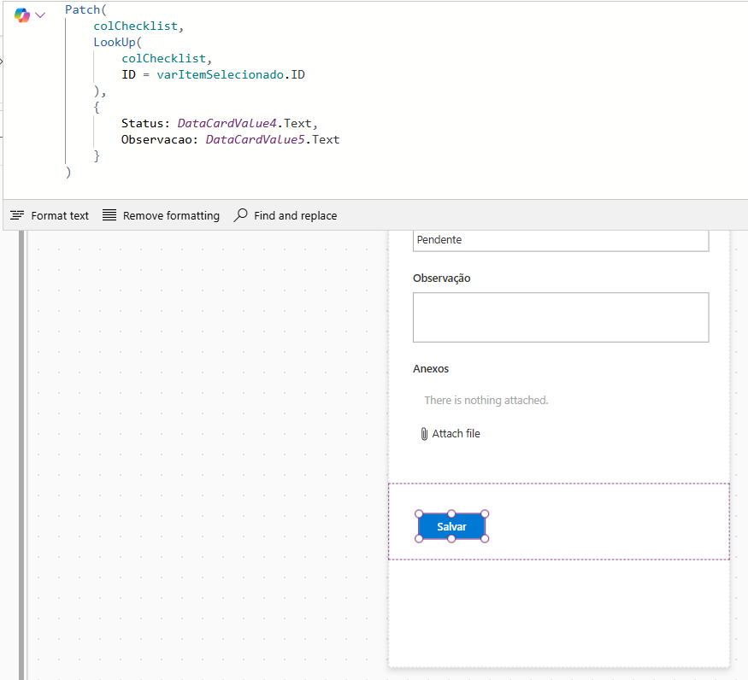Focus the empty Observação text box
The image size is (748, 680).
click(560, 317)
